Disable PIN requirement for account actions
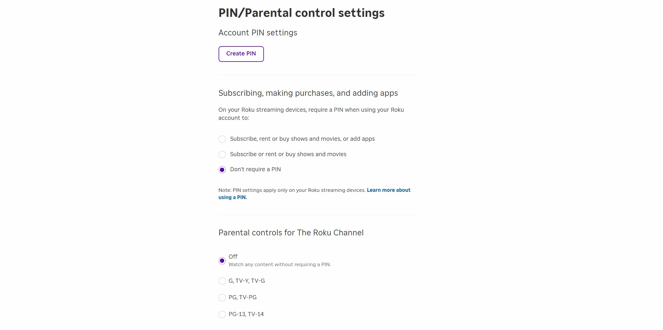This screenshot has width=663, height=330. tap(222, 169)
